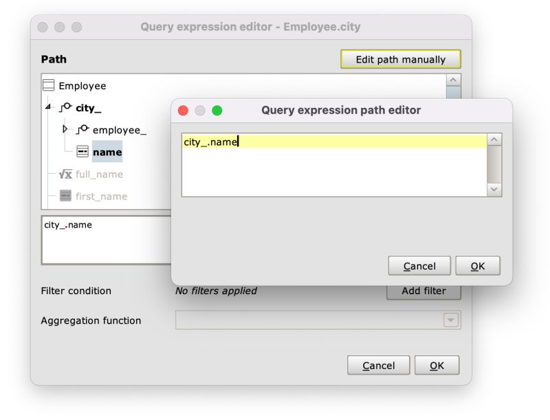This screenshot has height=420, width=550.
Task: Click the city_ relation icon
Action: click(65, 107)
